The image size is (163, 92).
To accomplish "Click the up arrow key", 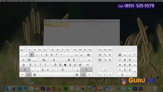I will pyautogui.click(x=105, y=70).
